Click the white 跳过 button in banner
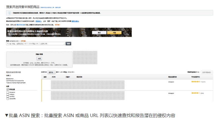224x122 pixels. (x=99, y=33)
